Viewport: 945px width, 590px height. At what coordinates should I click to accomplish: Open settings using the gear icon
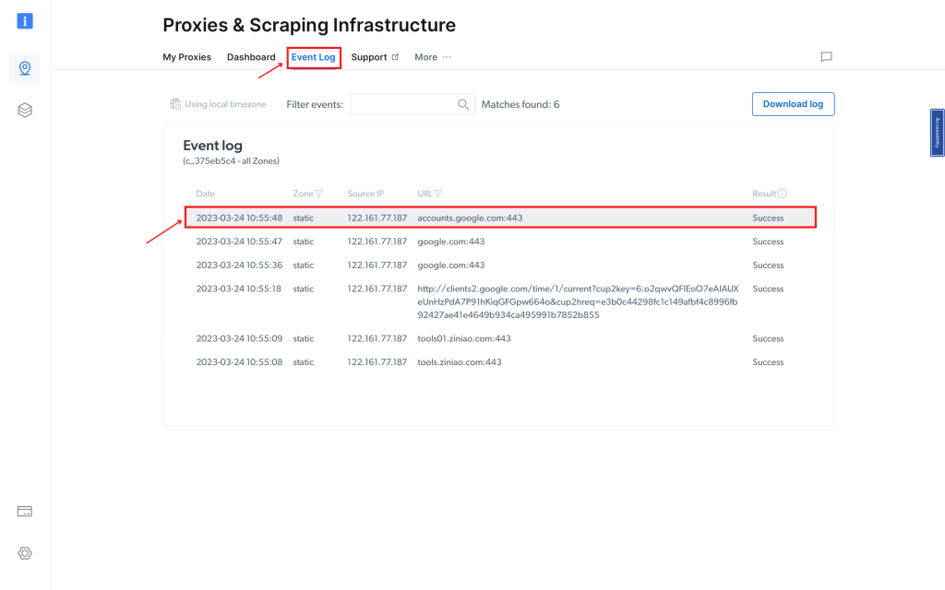coord(25,553)
